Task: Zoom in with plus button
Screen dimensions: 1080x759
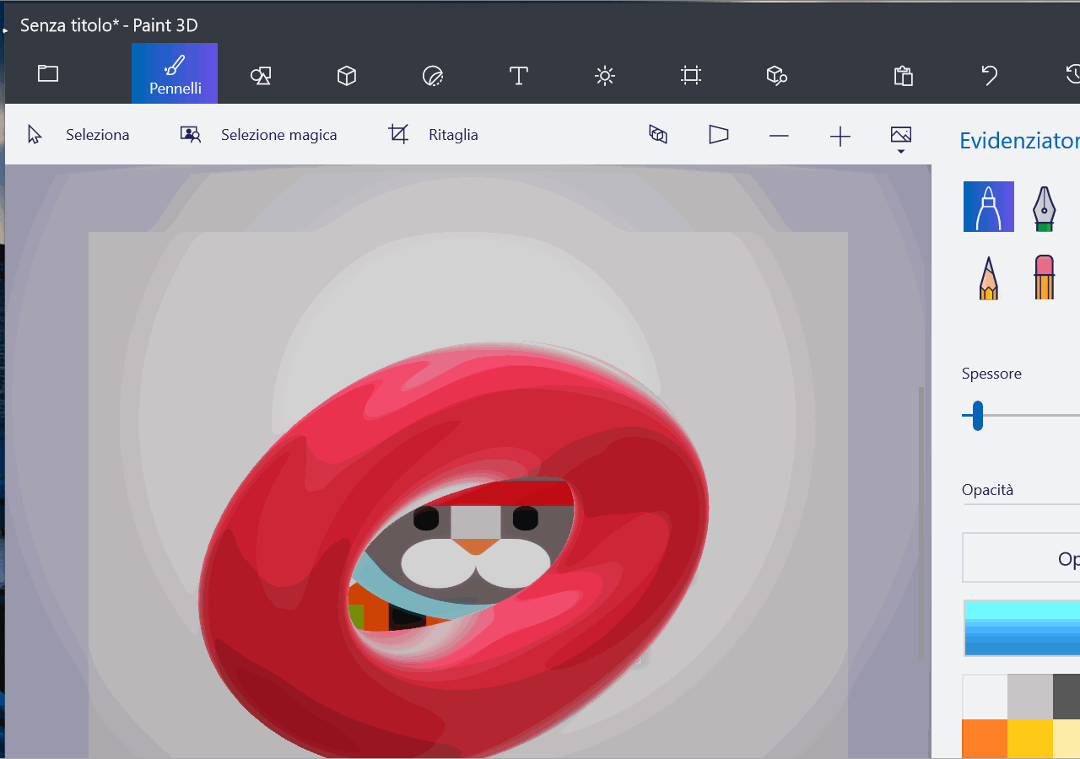Action: click(840, 136)
